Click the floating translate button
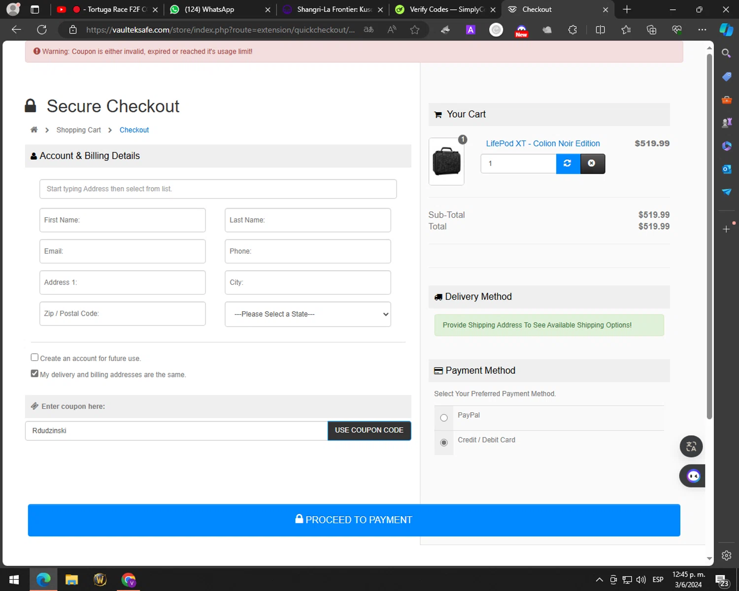739x591 pixels. [x=691, y=447]
